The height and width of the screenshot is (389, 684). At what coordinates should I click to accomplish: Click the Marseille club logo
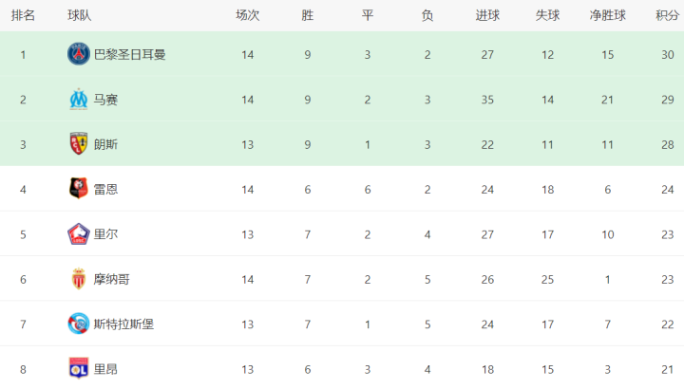pyautogui.click(x=78, y=99)
